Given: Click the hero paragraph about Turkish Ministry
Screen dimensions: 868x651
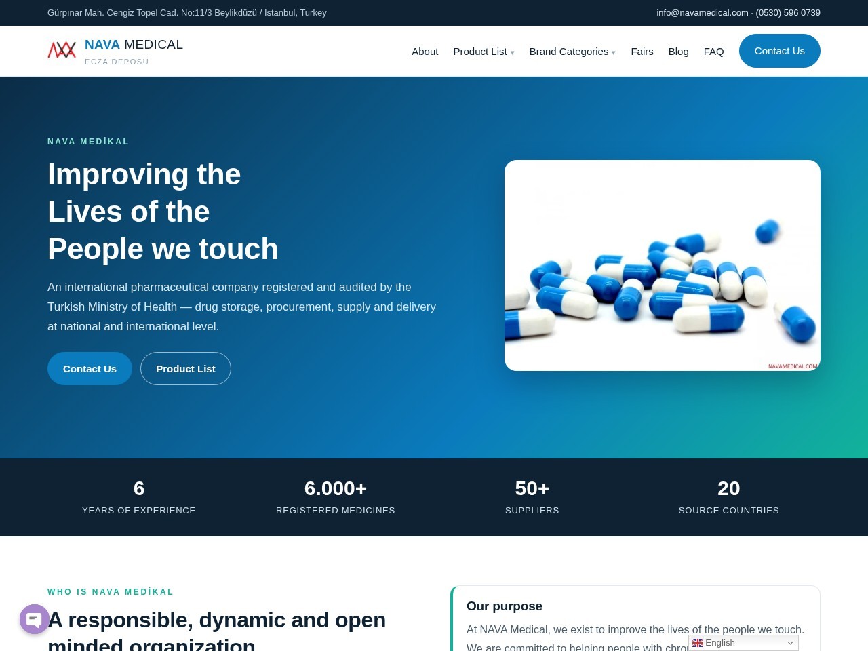Looking at the screenshot, I should (242, 307).
